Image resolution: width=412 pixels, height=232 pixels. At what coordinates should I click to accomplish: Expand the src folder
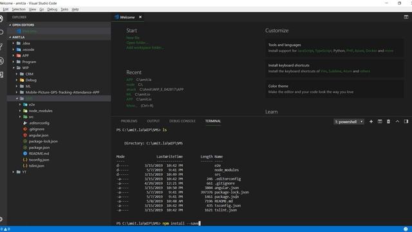click(x=20, y=117)
